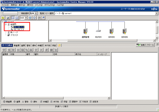Screen dimensions: 159x112
Task: Select the SERVER2 node icon
Action: 112,32
